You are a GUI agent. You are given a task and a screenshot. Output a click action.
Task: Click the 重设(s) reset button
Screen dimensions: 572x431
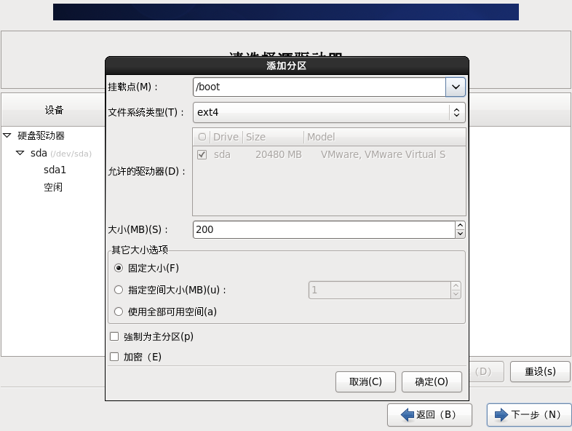click(x=540, y=371)
